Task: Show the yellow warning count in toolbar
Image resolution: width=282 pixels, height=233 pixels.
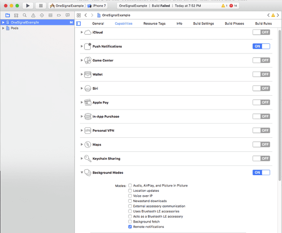Action: coord(224,6)
